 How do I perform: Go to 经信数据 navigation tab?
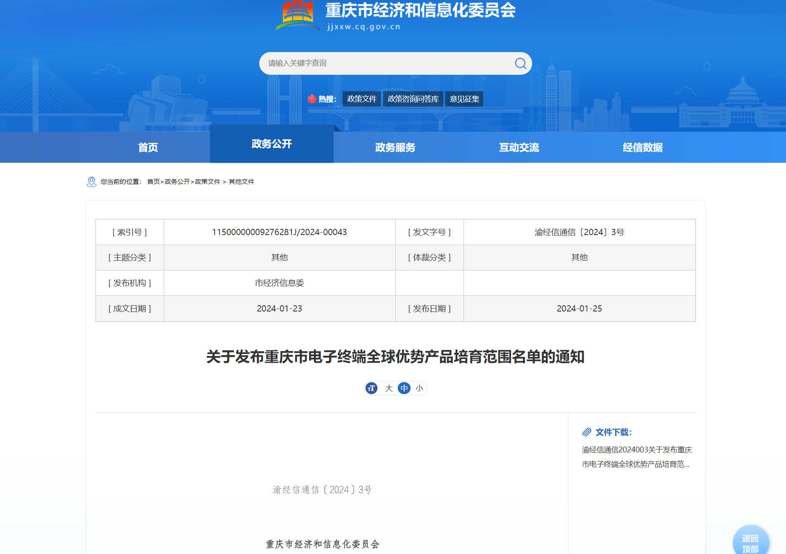[x=643, y=147]
